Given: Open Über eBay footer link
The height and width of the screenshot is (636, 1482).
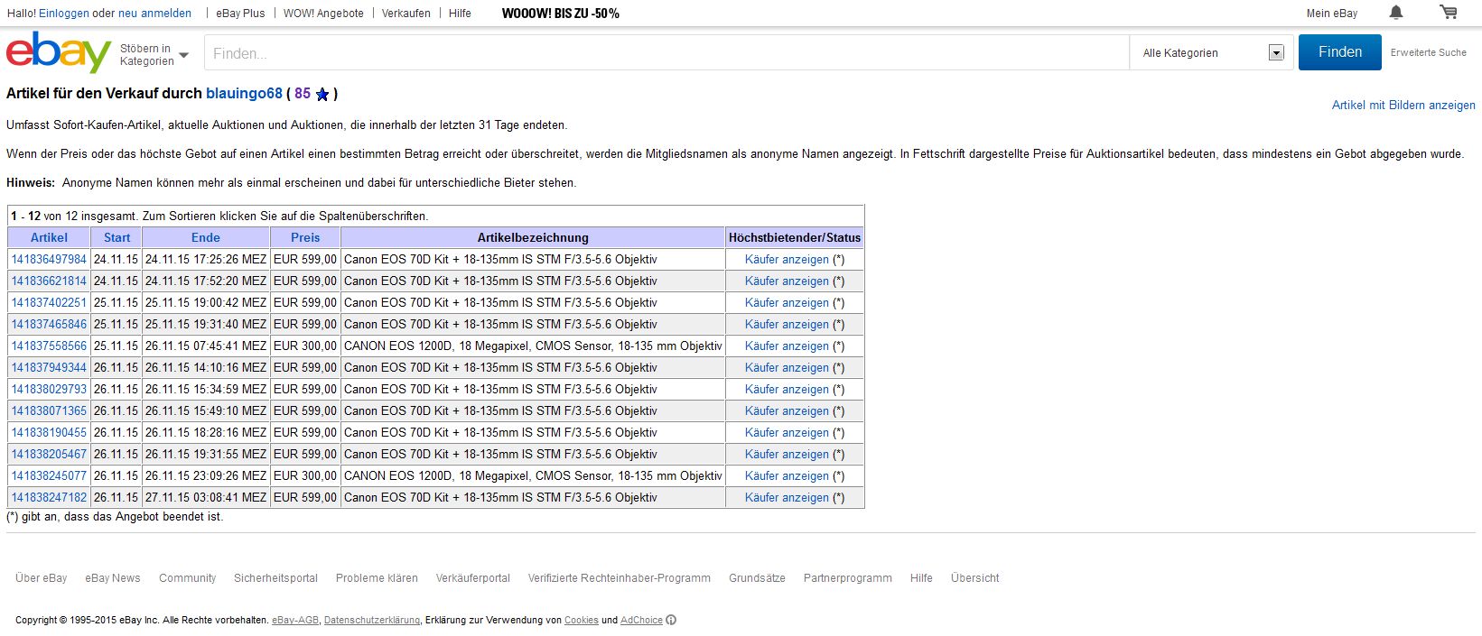Looking at the screenshot, I should click(42, 578).
